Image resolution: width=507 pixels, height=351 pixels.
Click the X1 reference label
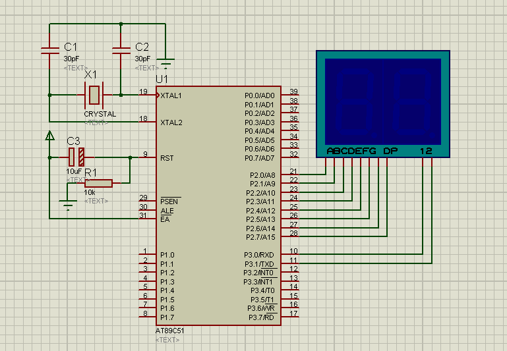click(x=90, y=74)
